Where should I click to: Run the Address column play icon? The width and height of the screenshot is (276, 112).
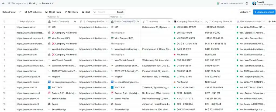click(169, 22)
